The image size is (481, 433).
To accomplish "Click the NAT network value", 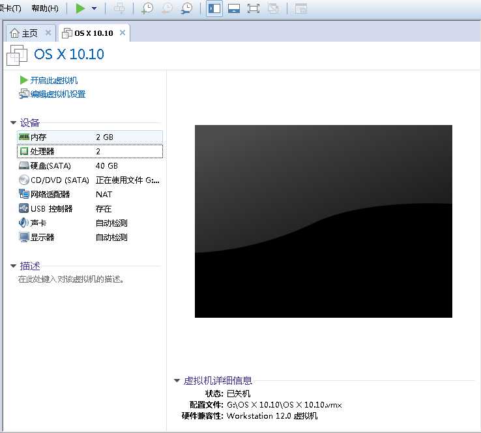I will click(104, 194).
